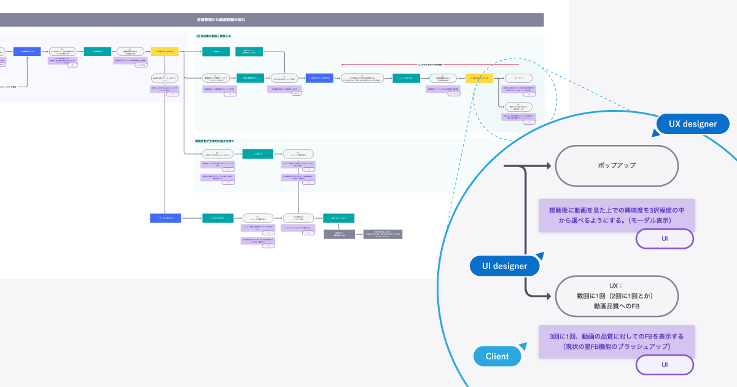
Task: Click the arrowhead pointing into large ポップアップ node
Action: [547, 166]
